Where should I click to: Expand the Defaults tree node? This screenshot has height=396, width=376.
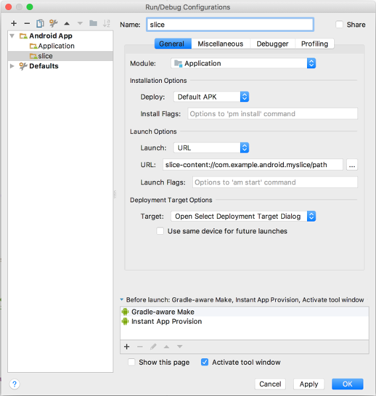[12, 66]
